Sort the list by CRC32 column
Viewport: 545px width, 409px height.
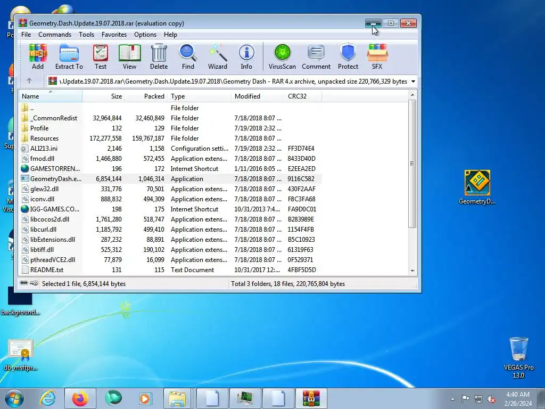303,96
